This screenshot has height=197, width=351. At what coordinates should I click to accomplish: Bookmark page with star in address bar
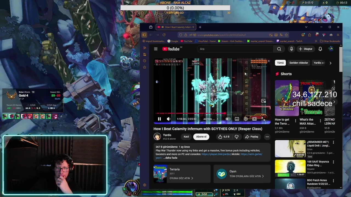click(x=286, y=35)
